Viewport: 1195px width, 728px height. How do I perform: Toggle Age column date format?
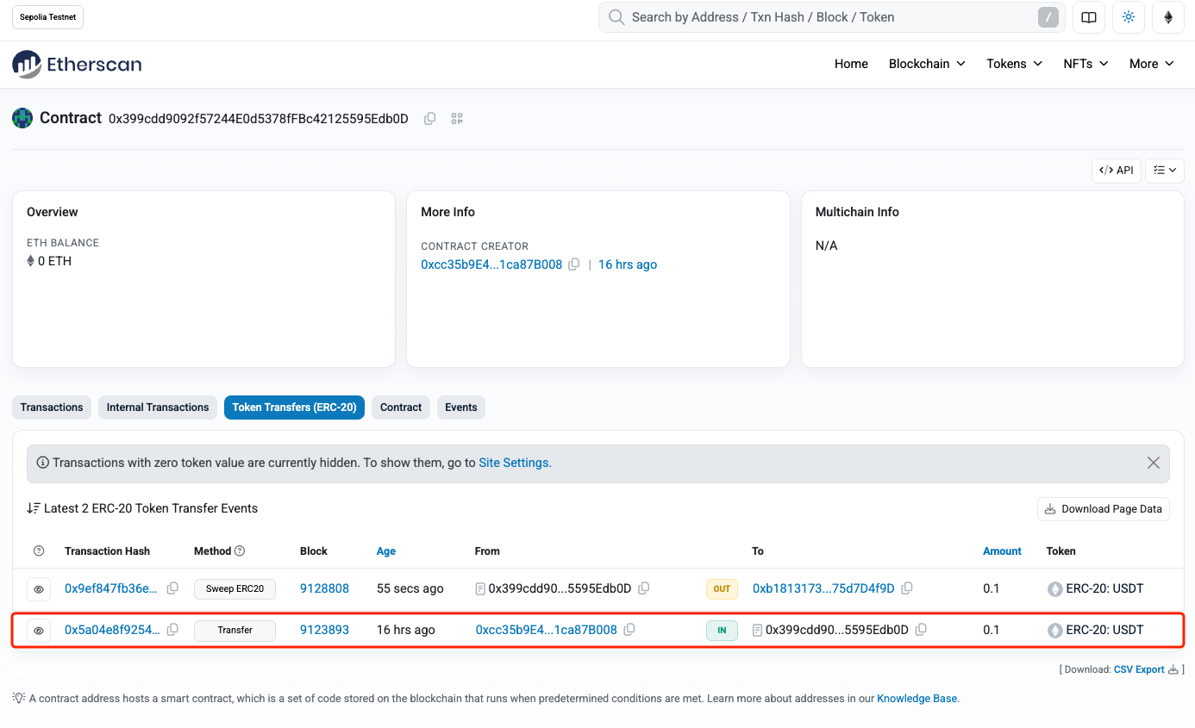point(386,551)
